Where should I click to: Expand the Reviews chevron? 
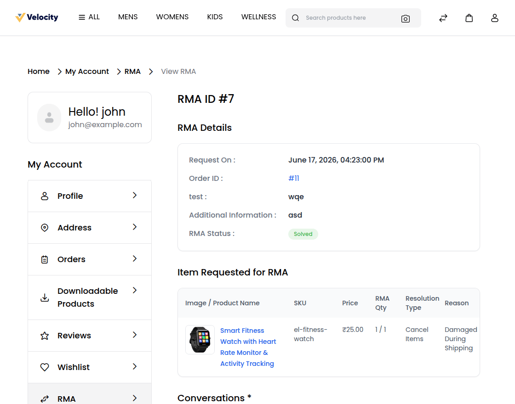coord(135,335)
